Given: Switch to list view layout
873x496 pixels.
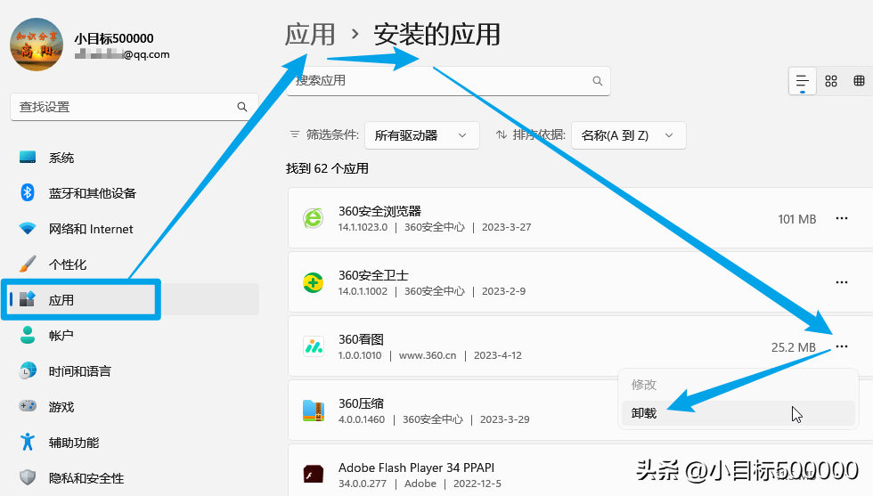Looking at the screenshot, I should pyautogui.click(x=803, y=81).
